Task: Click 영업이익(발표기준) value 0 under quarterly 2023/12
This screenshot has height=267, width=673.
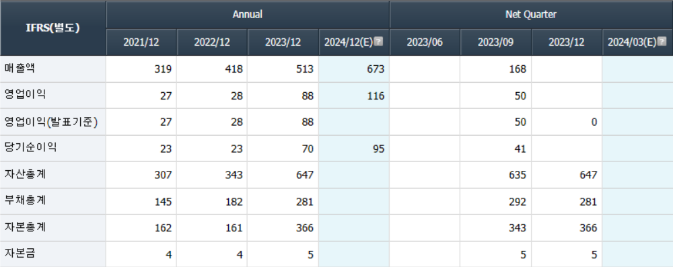Action: coord(594,122)
